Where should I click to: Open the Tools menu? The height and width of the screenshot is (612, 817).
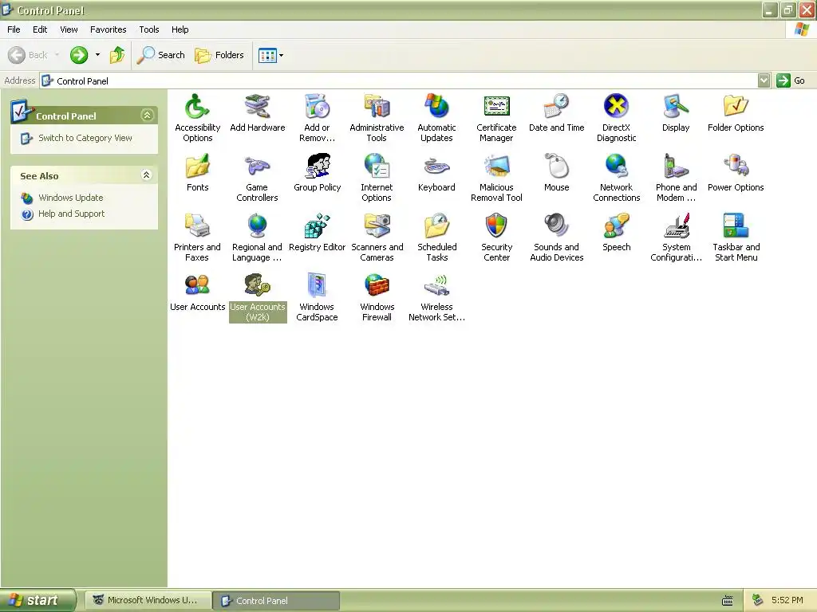click(x=149, y=29)
